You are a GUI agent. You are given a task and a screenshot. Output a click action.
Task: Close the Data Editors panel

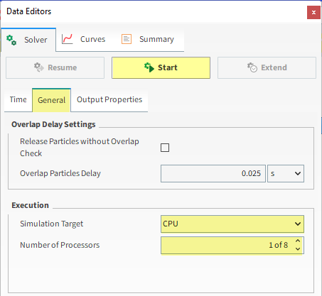tap(313, 12)
